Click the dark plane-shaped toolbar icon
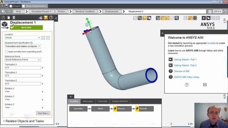Screen dimensions: 228x128 coord(208,18)
